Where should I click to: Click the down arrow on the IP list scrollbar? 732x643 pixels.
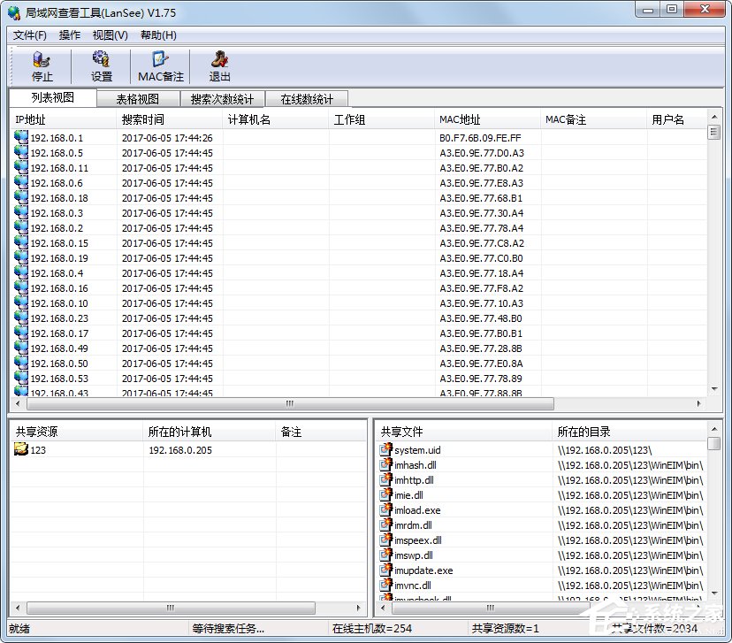[x=713, y=387]
